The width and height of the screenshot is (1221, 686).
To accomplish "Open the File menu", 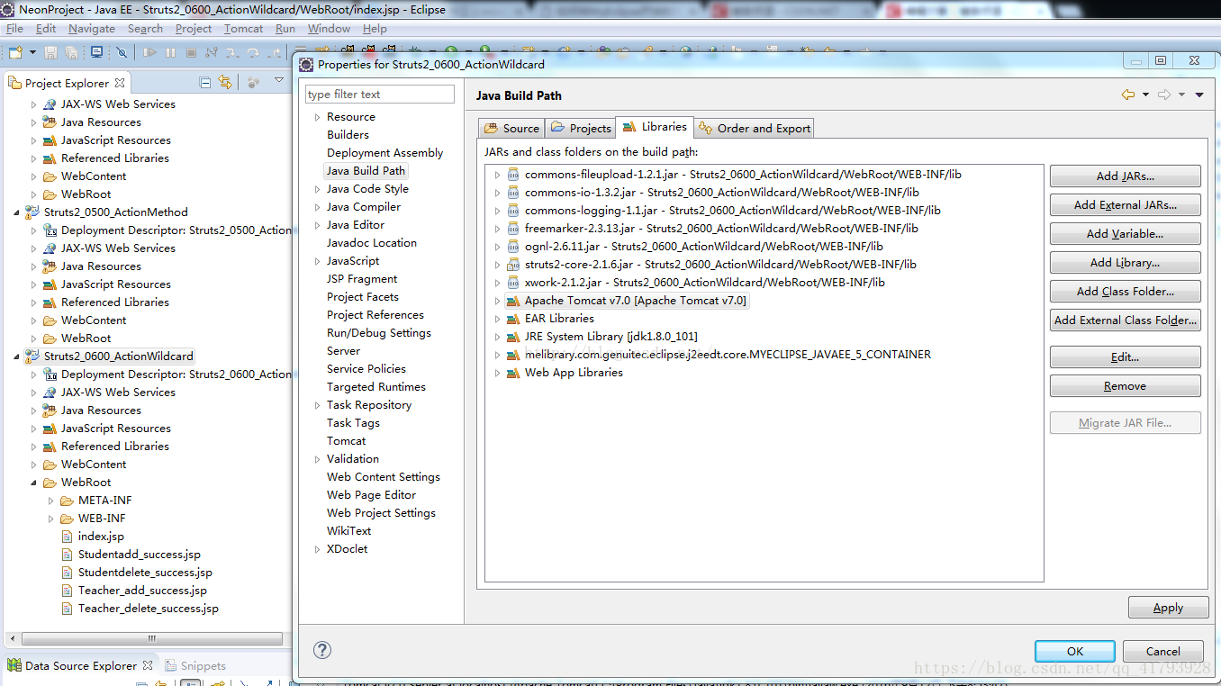I will coord(14,28).
